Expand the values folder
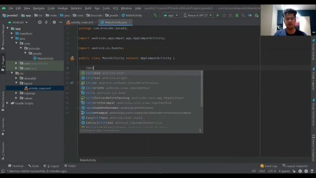The width and height of the screenshot is (316, 178). 16,98
